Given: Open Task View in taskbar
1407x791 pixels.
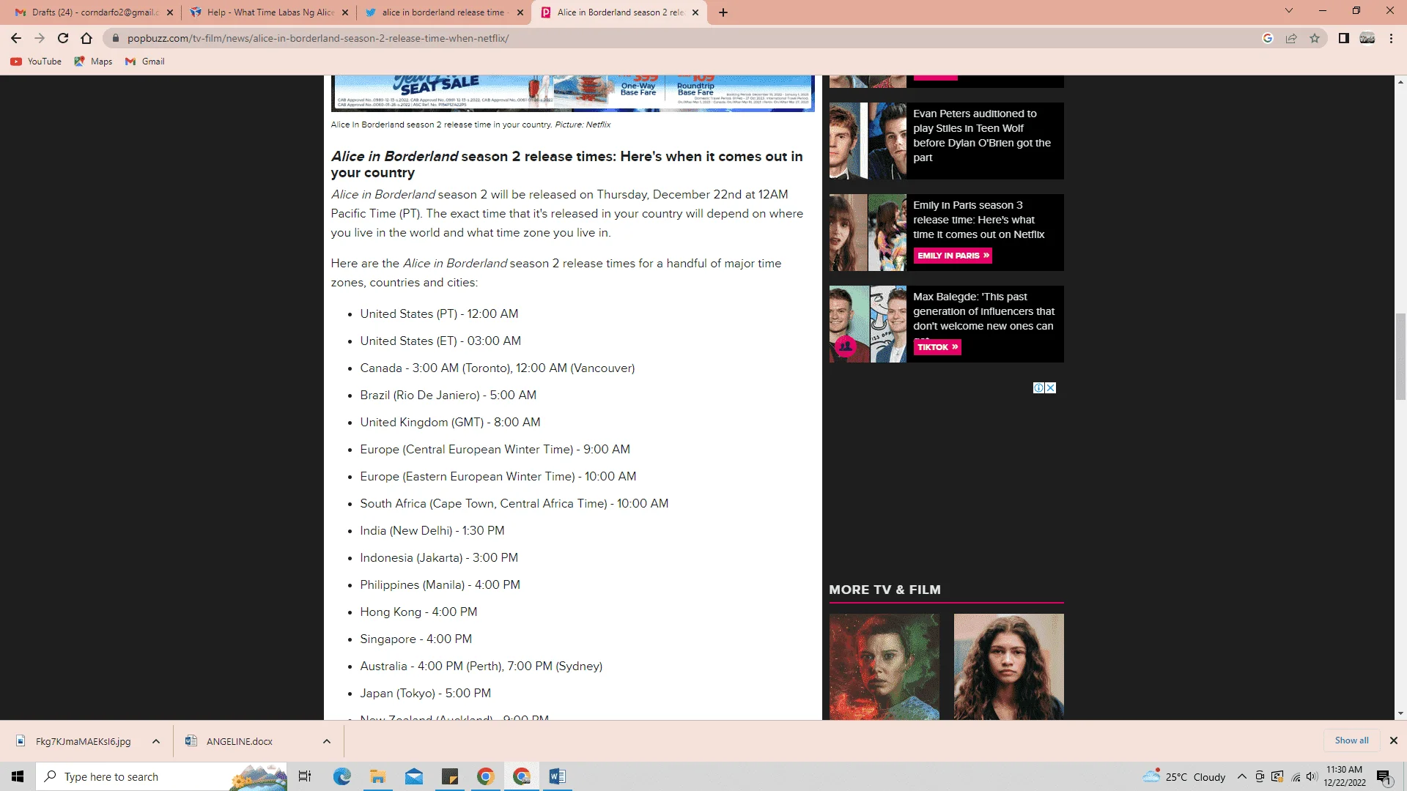Looking at the screenshot, I should pyautogui.click(x=305, y=776).
